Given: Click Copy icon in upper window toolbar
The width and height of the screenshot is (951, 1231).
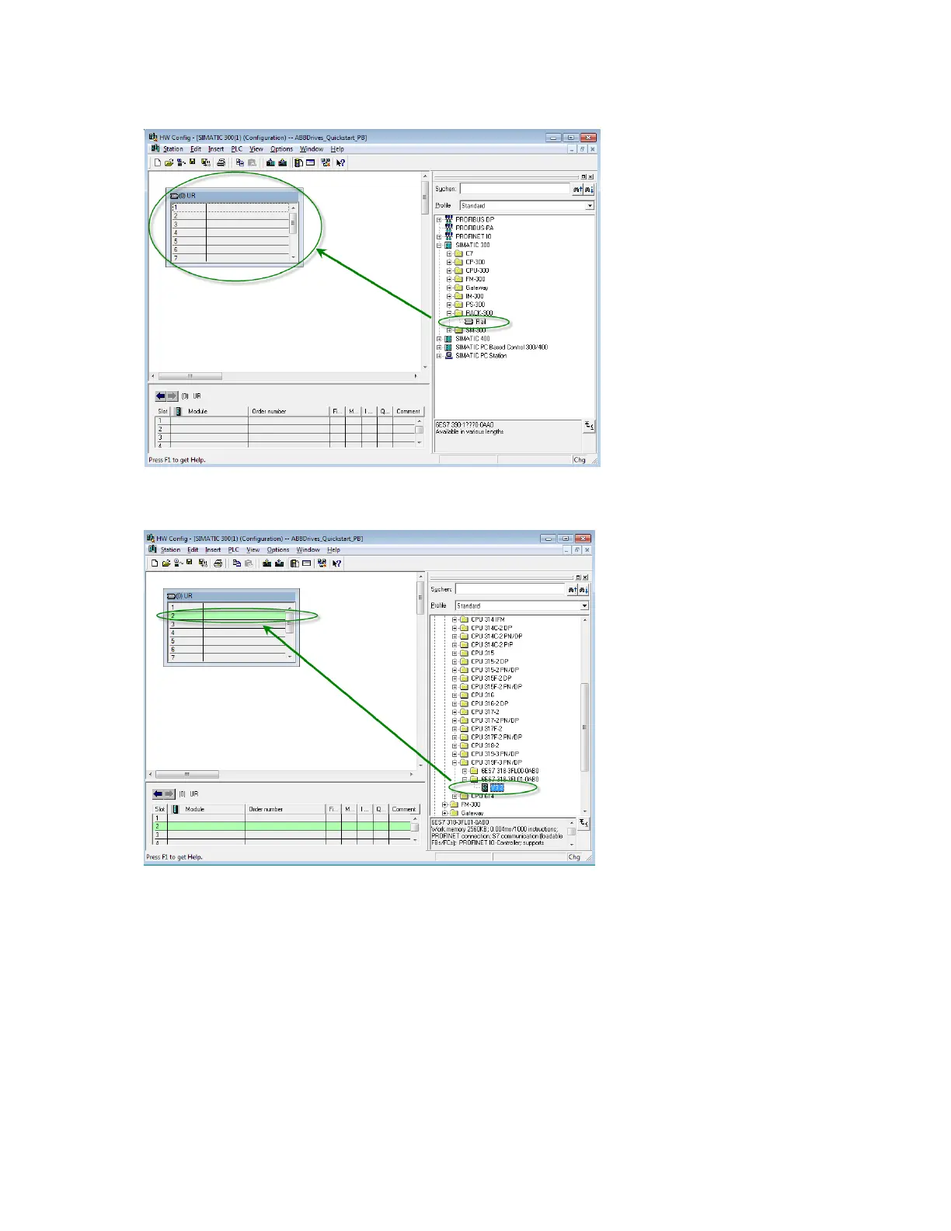Looking at the screenshot, I should (x=240, y=162).
